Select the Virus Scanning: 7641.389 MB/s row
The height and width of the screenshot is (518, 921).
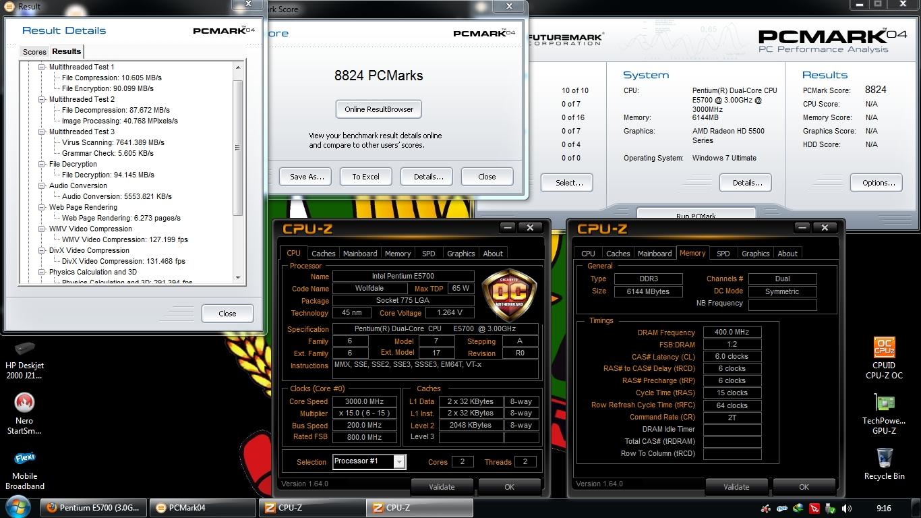pyautogui.click(x=113, y=142)
